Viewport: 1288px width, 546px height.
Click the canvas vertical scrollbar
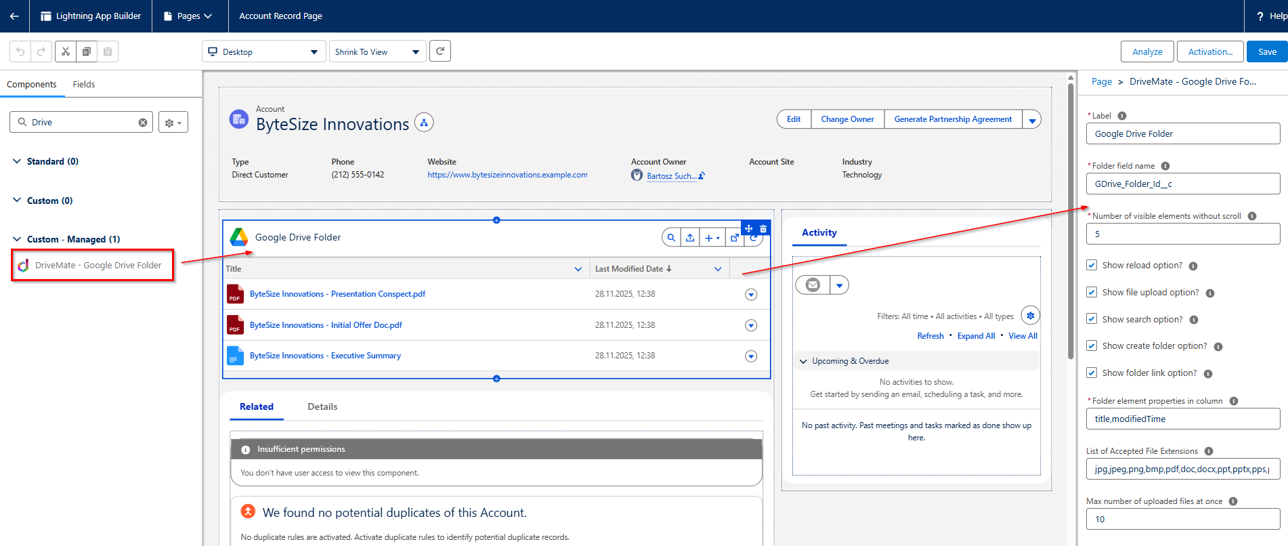pos(1071,221)
